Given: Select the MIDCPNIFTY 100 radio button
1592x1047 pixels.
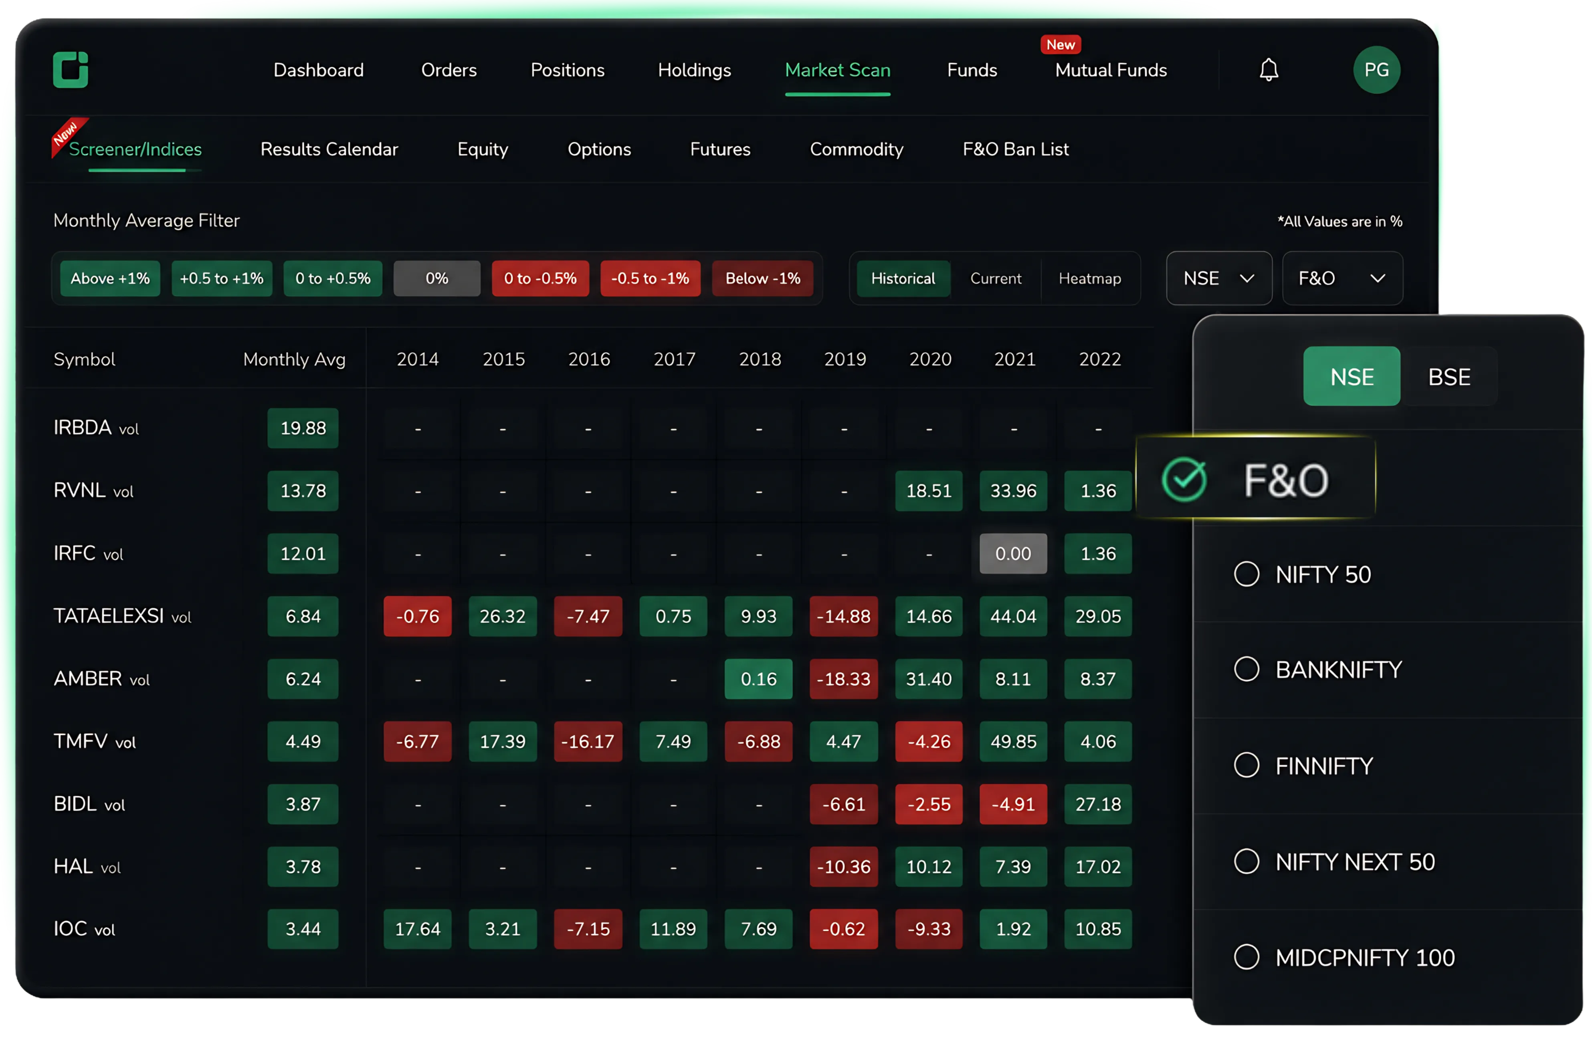Looking at the screenshot, I should point(1246,957).
